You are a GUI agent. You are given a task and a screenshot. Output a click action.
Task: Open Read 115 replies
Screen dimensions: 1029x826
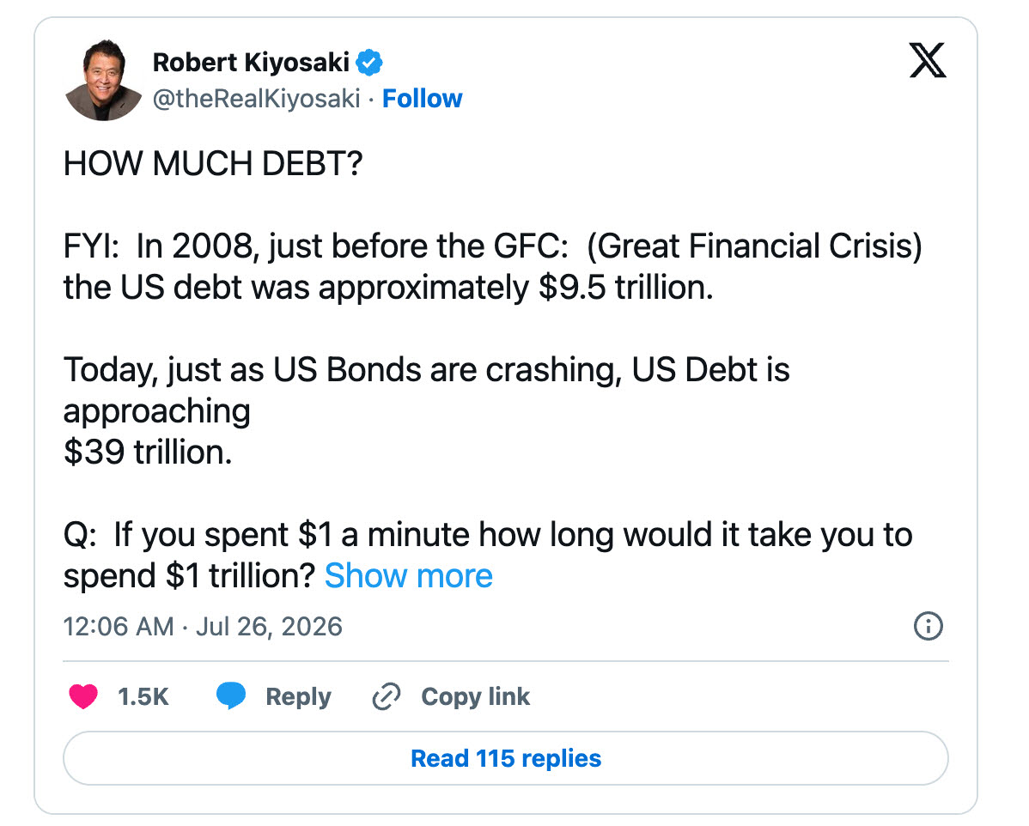[x=505, y=758]
